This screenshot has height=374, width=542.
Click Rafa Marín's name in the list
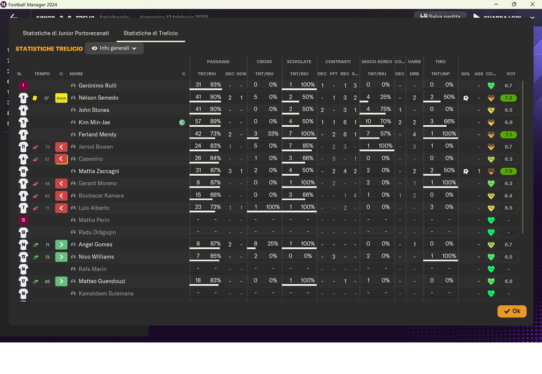(92, 269)
